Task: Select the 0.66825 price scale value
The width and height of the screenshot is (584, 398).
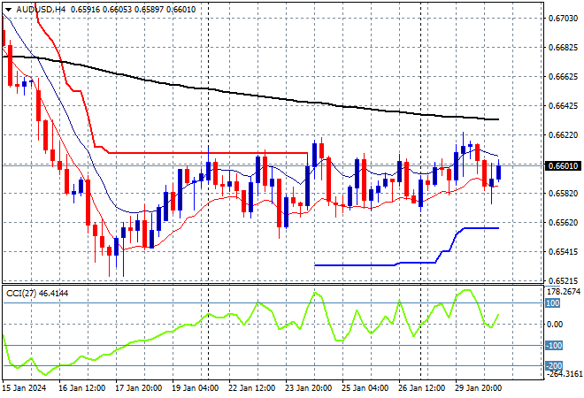Action: (x=563, y=47)
